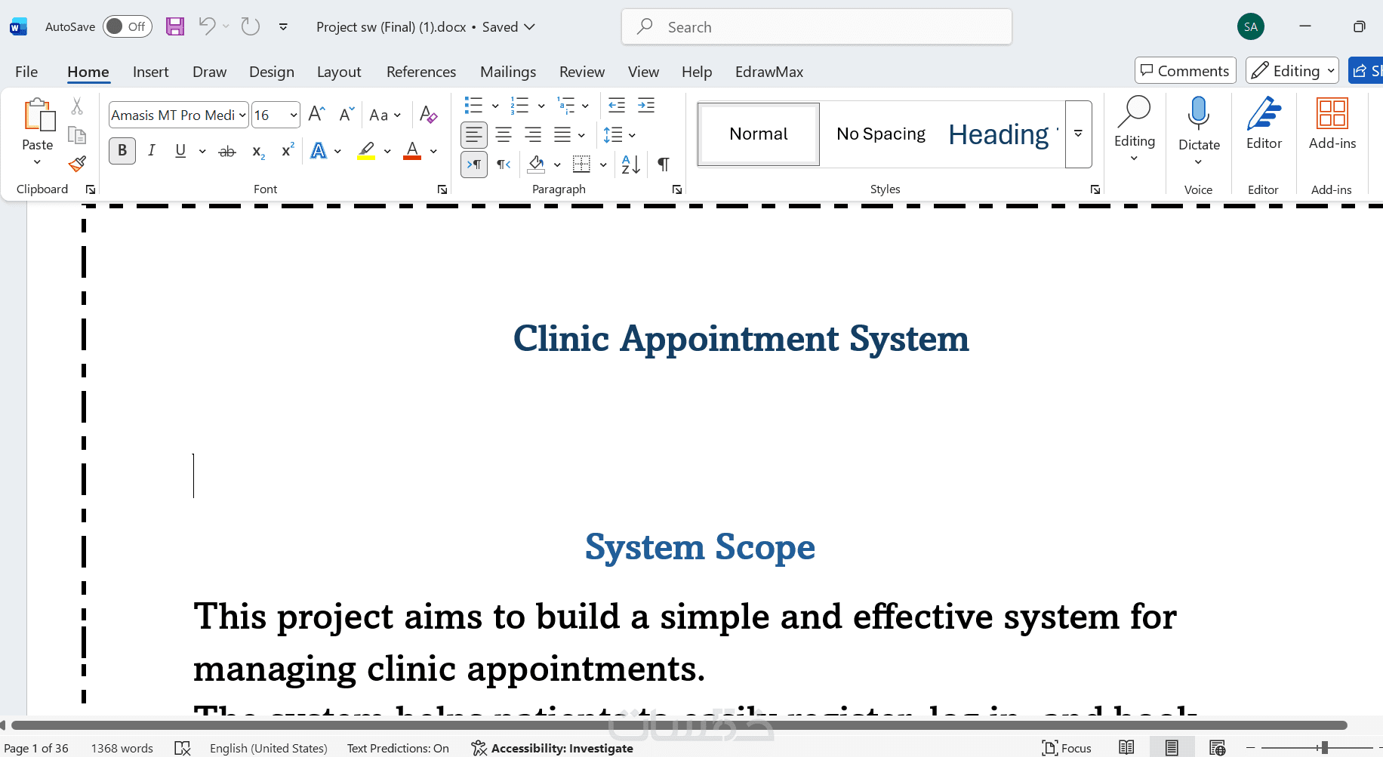Click the Dictate microphone icon
Screen dimensions: 1383x757
coord(1198,113)
